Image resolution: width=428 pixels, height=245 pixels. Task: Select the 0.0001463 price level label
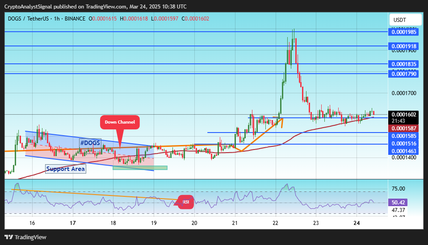tap(403, 151)
